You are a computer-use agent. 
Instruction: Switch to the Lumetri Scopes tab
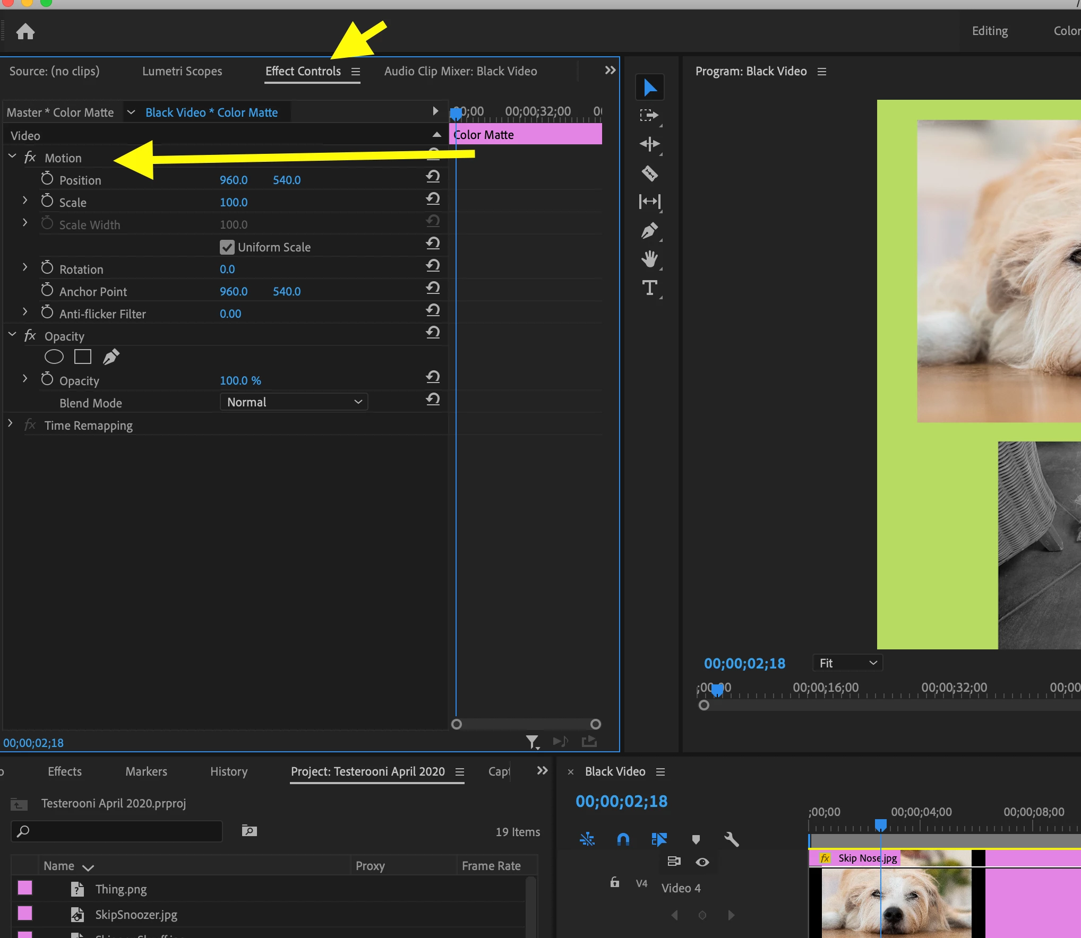[x=182, y=71]
